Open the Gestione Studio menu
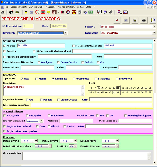The image size is (157, 167). pyautogui.click(x=36, y=7)
